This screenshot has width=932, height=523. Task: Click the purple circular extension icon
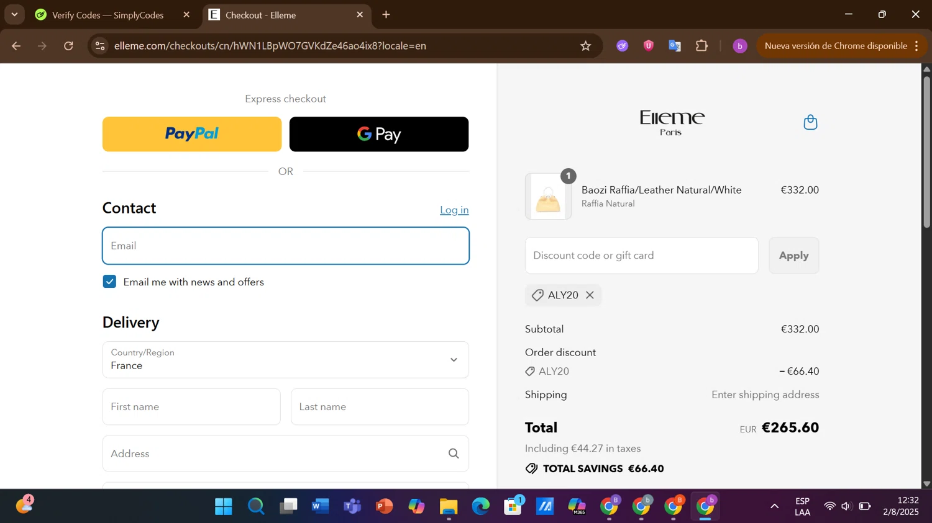622,46
